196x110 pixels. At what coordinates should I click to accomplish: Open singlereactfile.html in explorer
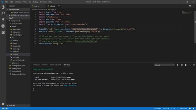pyautogui.click(x=18, y=74)
